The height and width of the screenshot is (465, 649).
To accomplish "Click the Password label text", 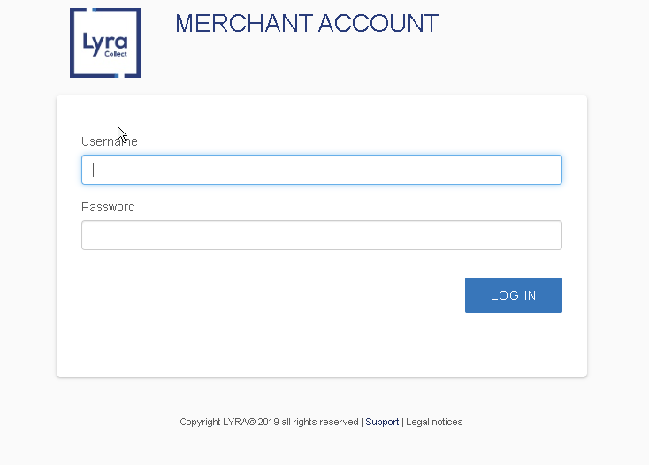I will (x=108, y=207).
